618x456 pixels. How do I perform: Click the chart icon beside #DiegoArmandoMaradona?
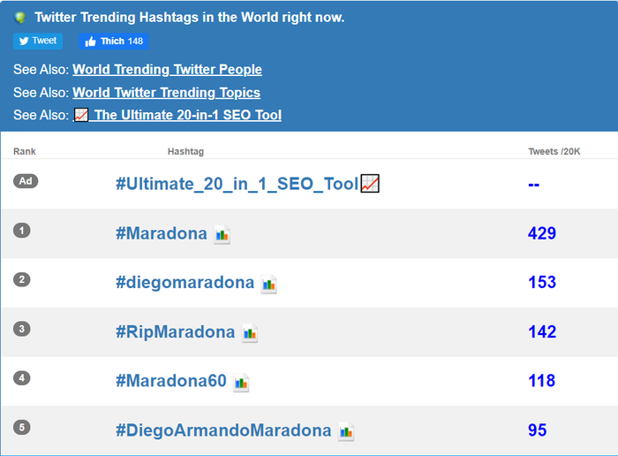(x=346, y=432)
